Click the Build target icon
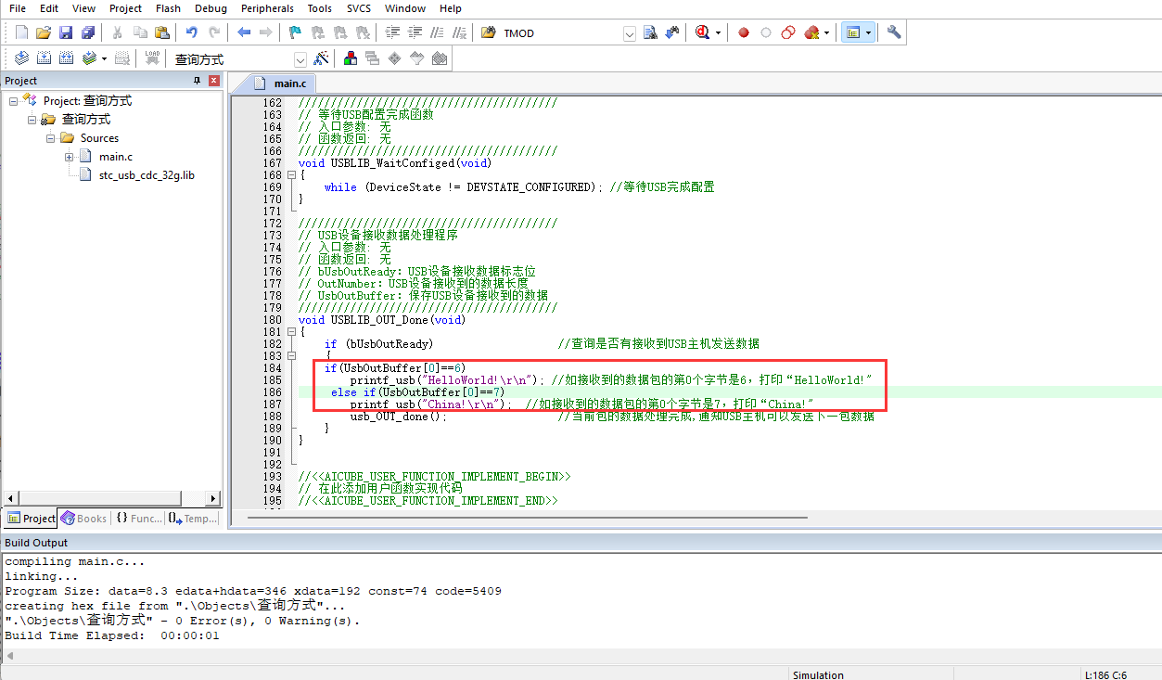 click(x=44, y=58)
